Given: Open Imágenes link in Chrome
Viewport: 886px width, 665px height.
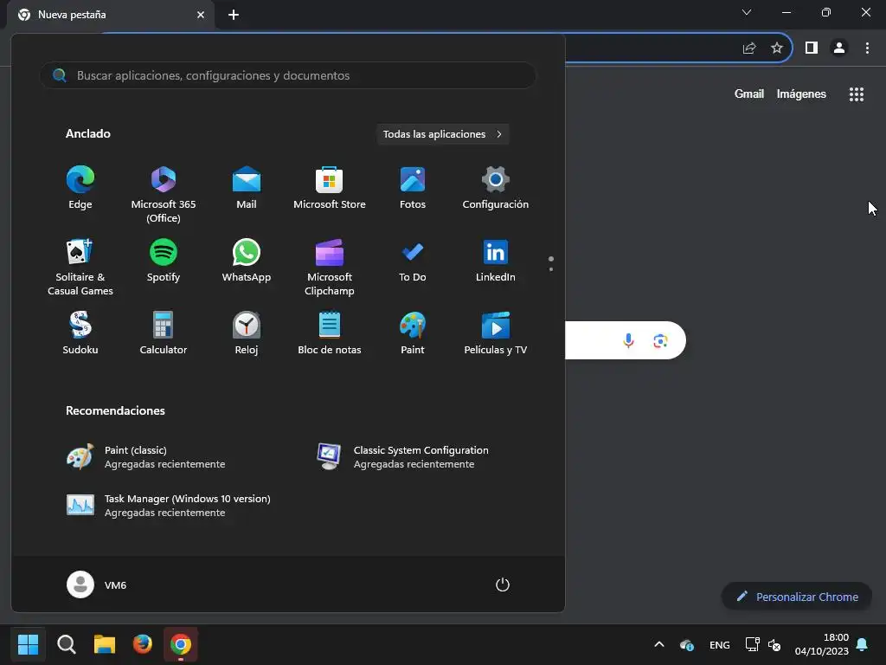Looking at the screenshot, I should (x=801, y=94).
